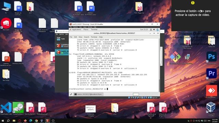
Task: Open VirtualBox VM window's Devices menu
Action: click(x=90, y=27)
